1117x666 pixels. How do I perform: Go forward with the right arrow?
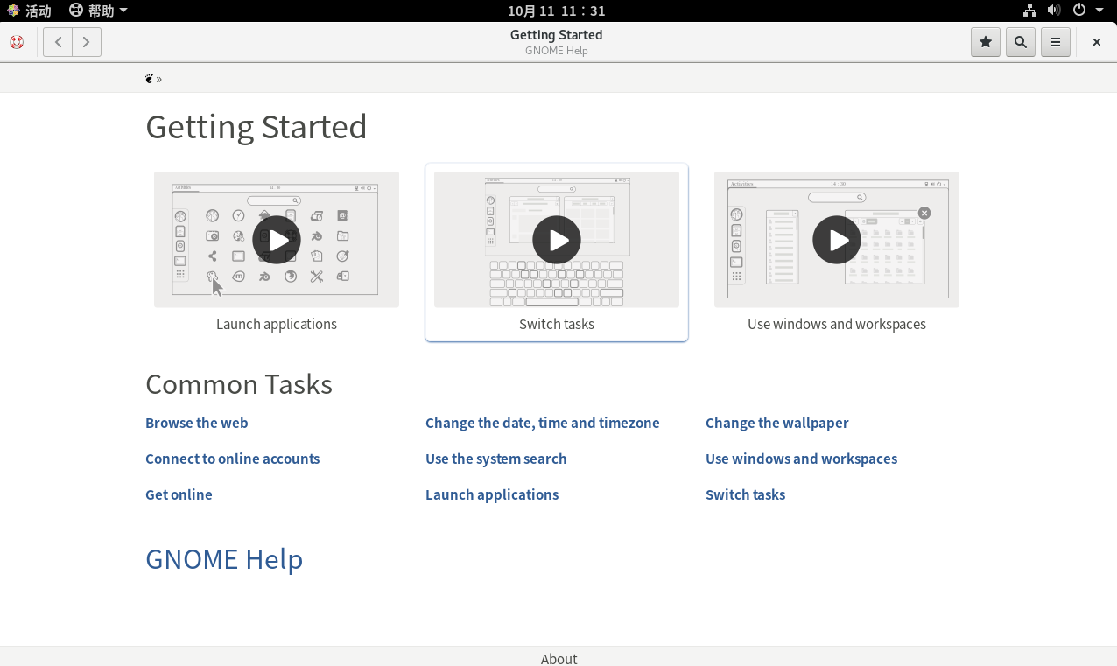pyautogui.click(x=86, y=42)
